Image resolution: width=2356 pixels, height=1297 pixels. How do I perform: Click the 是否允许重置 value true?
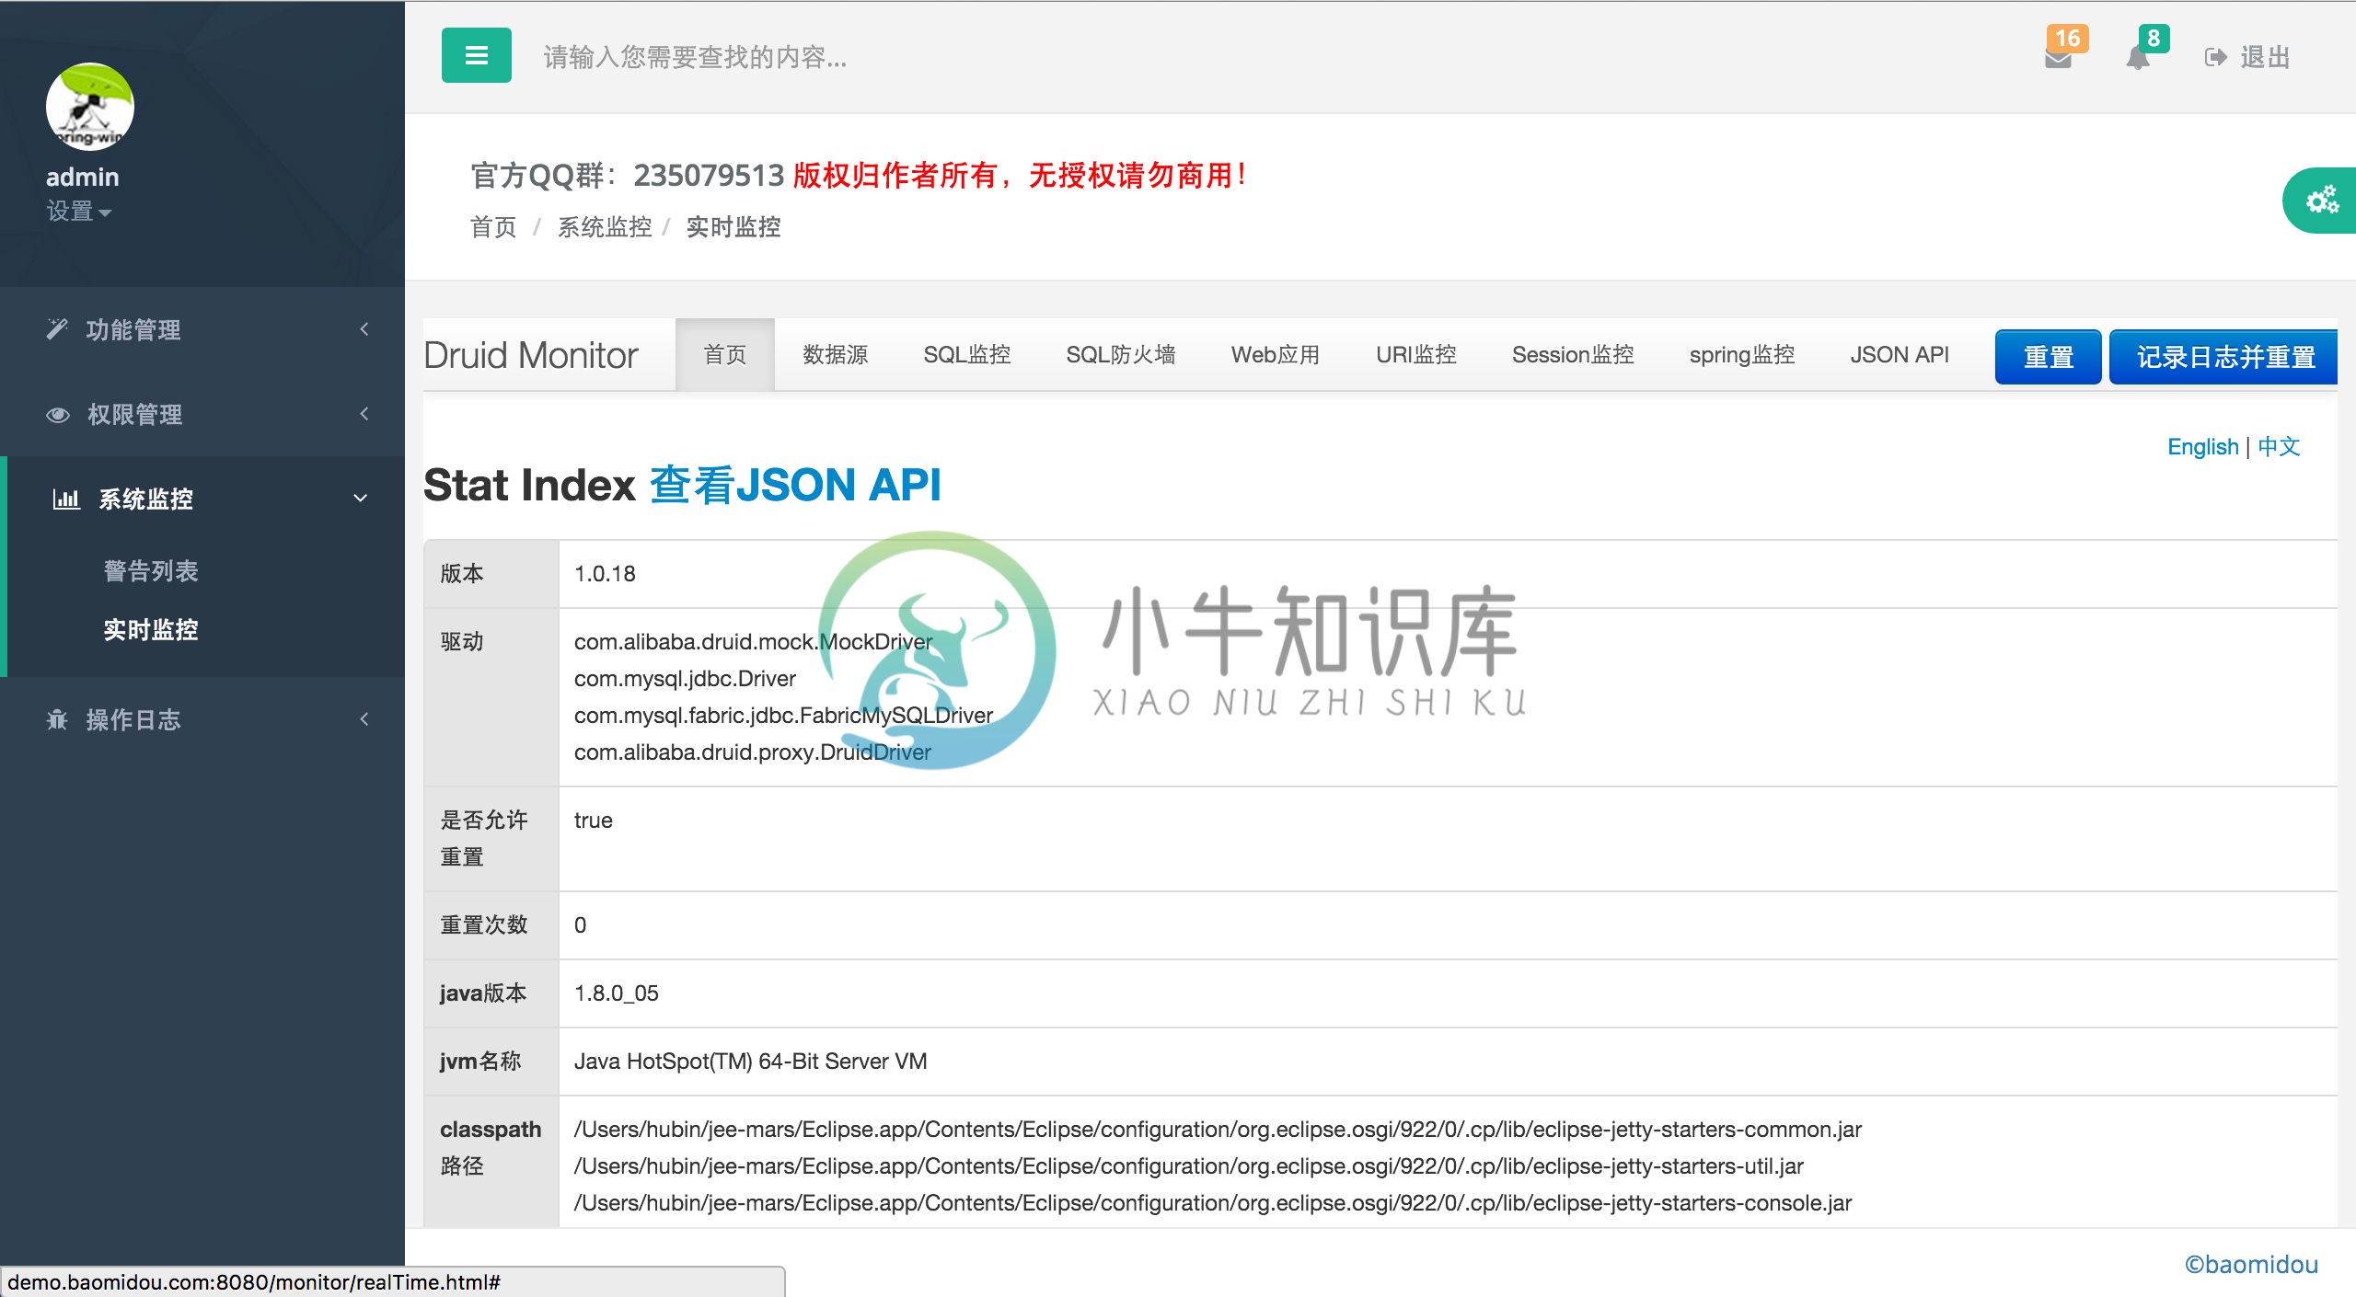593,821
